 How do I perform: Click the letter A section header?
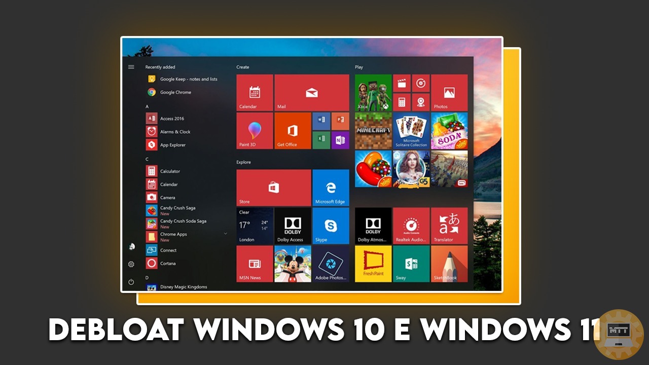(x=147, y=106)
